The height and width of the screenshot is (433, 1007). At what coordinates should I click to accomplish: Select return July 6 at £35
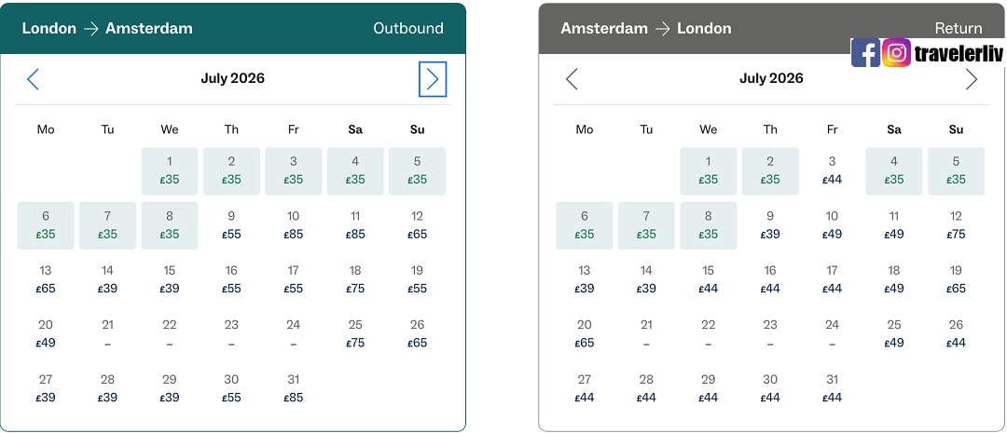(585, 225)
